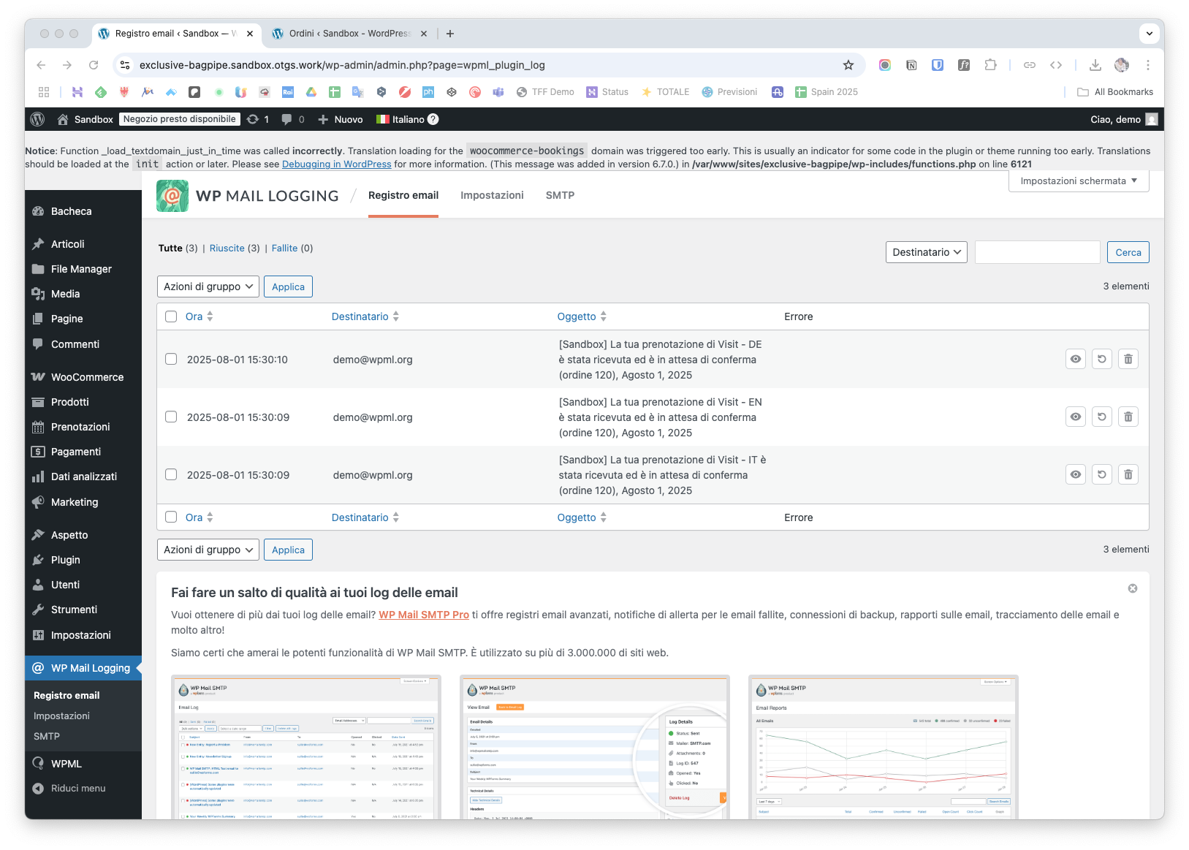Dismiss the WP Mail SMTP Pro promo box

click(x=1133, y=588)
